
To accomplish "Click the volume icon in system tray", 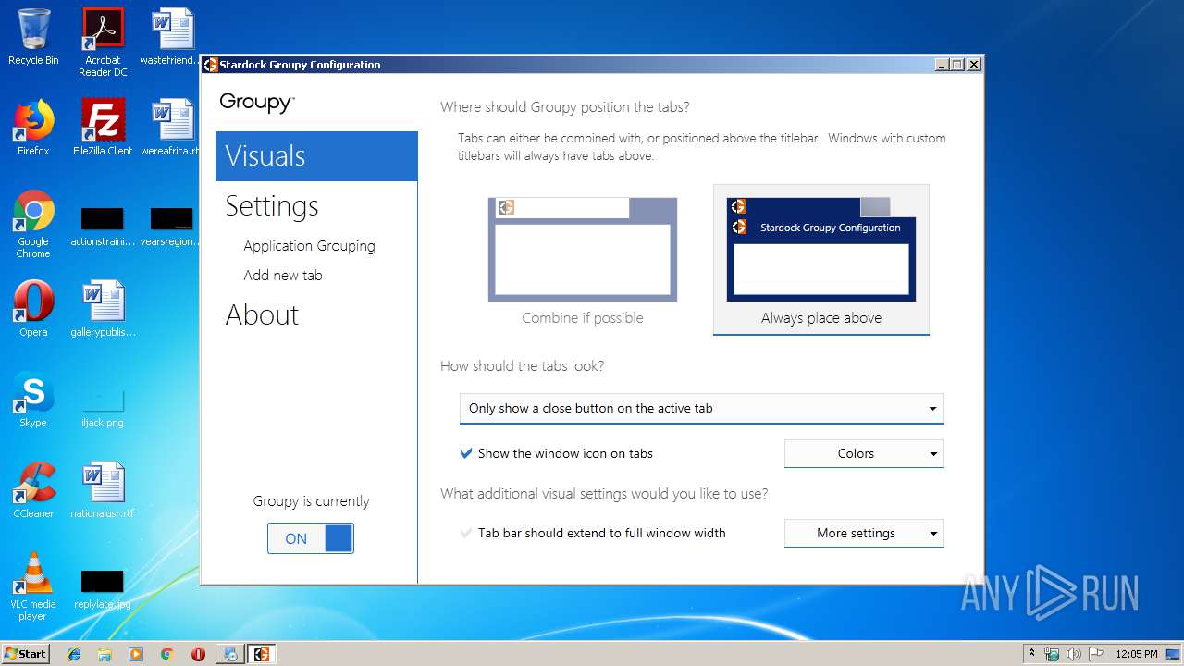I will [1074, 654].
